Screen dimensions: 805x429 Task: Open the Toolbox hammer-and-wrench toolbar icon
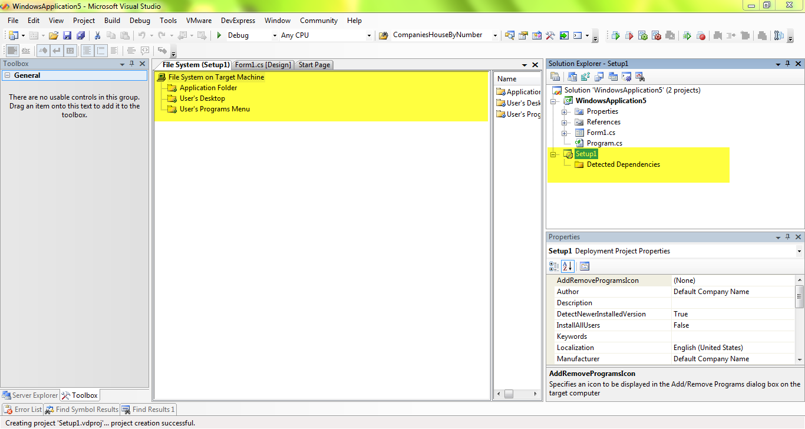click(x=550, y=35)
